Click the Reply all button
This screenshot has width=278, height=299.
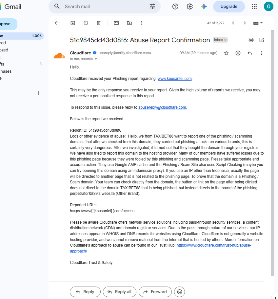(x=120, y=292)
